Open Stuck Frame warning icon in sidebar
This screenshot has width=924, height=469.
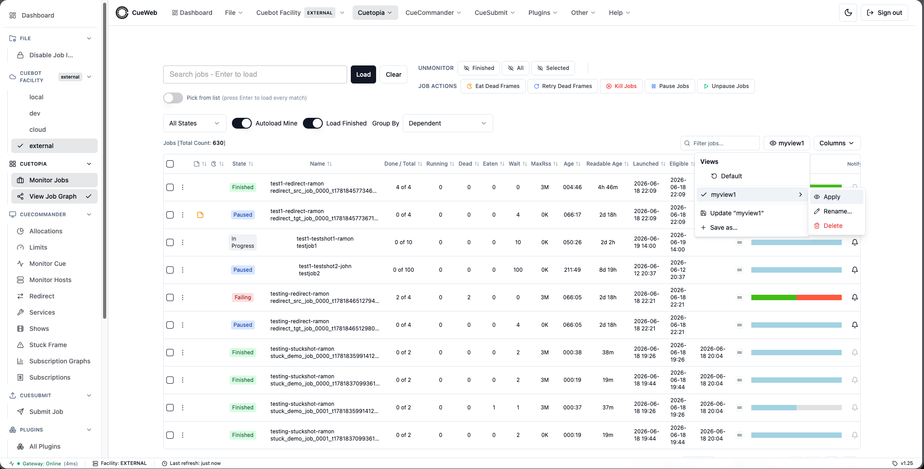(x=20, y=345)
